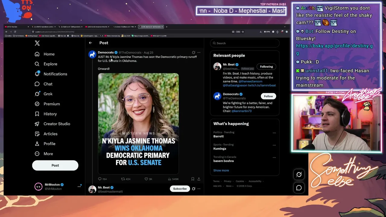
Task: Open the floating Grok button
Action: [299, 175]
